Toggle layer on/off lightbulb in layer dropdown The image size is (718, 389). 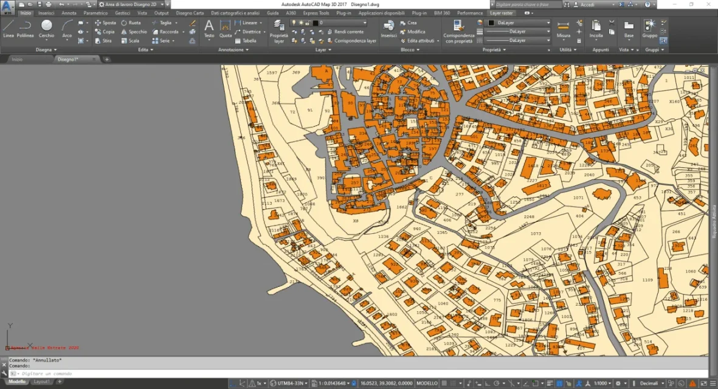[294, 22]
